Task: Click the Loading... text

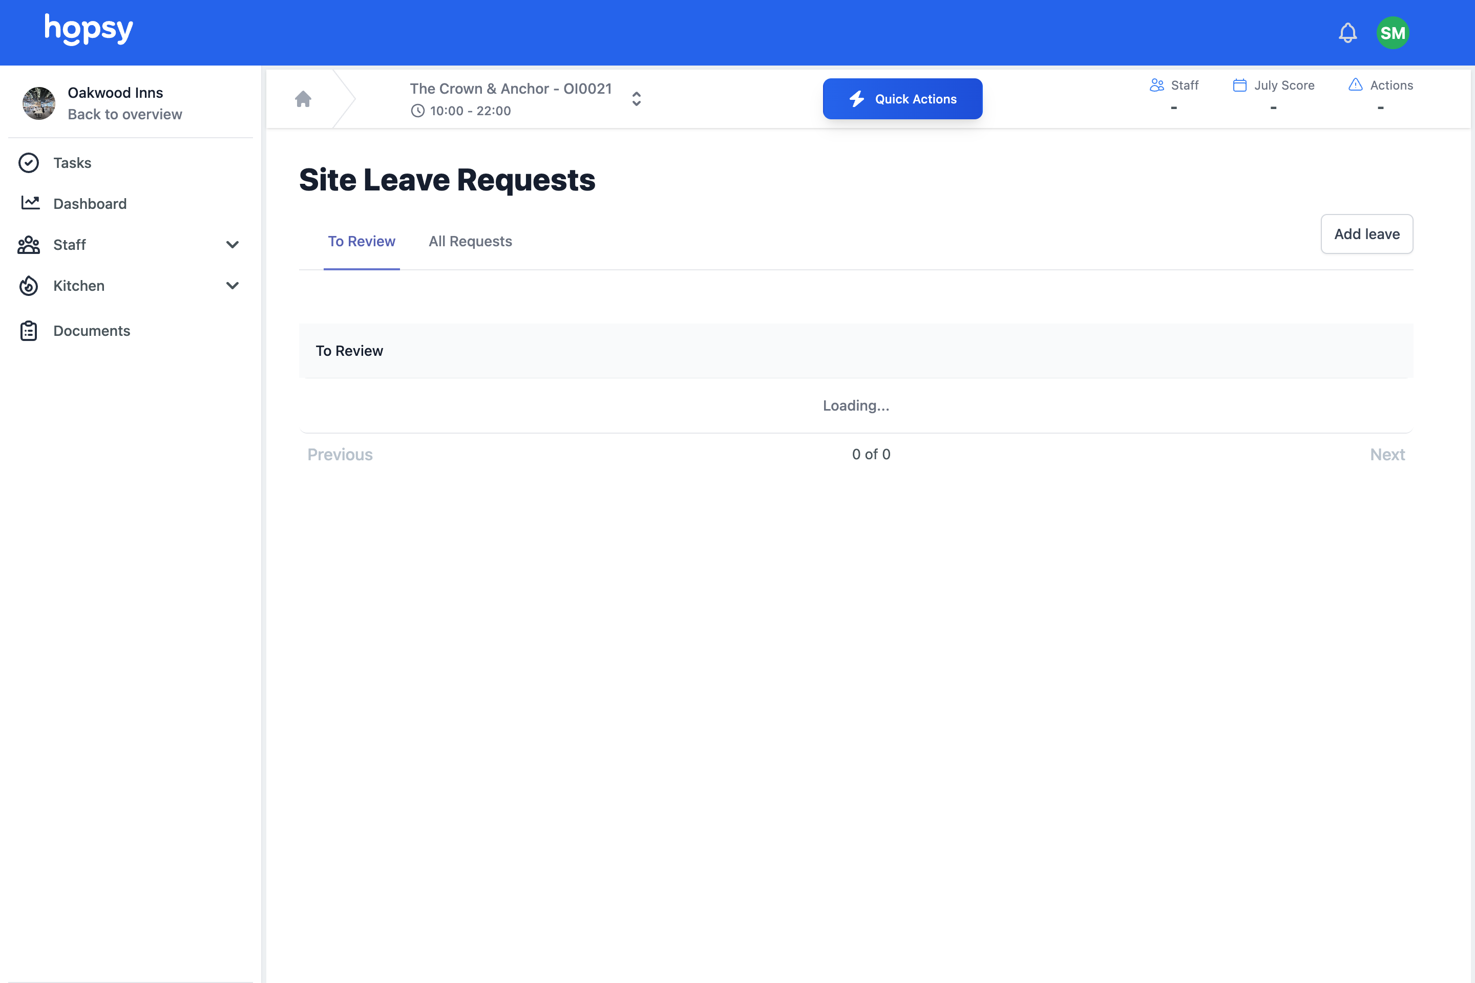Action: point(856,405)
